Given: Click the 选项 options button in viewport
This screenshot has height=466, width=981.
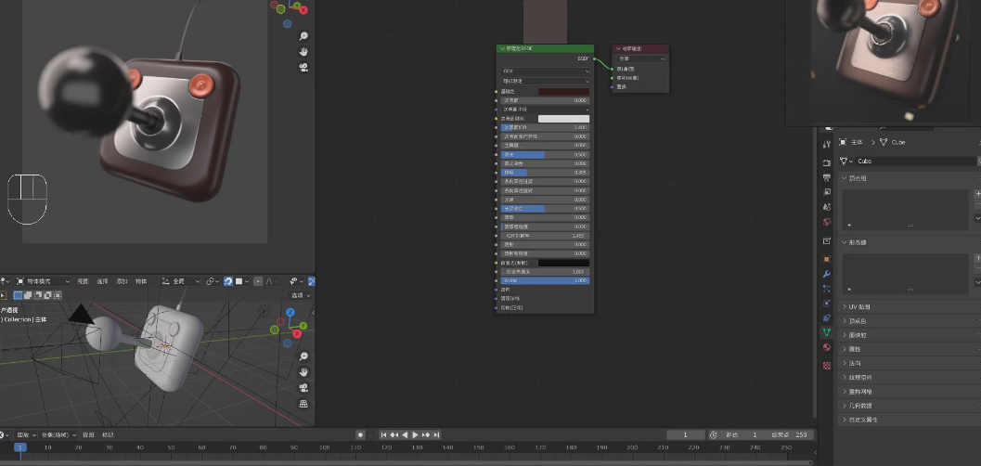Looking at the screenshot, I should pyautogui.click(x=299, y=295).
